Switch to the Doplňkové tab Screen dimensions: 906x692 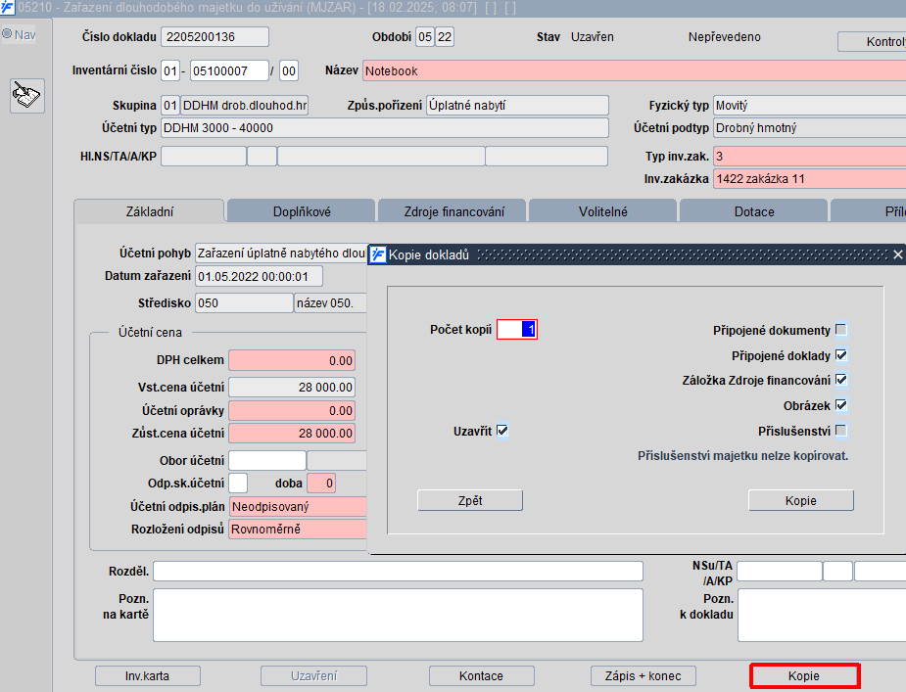[x=300, y=211]
